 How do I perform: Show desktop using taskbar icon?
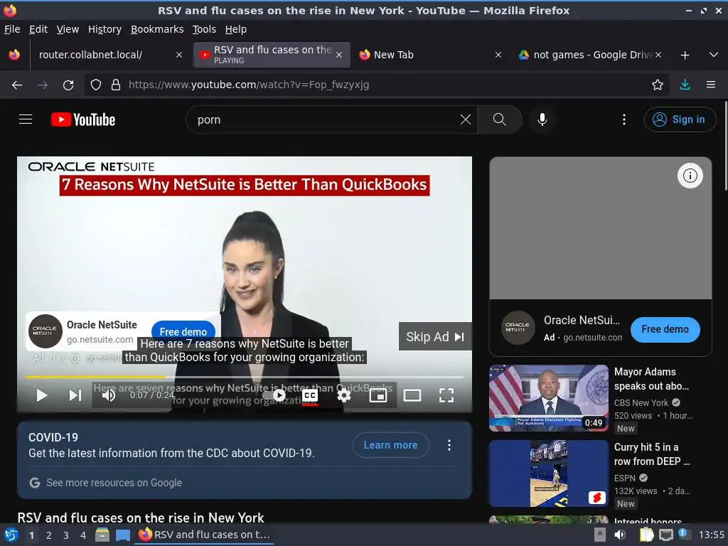(x=122, y=535)
